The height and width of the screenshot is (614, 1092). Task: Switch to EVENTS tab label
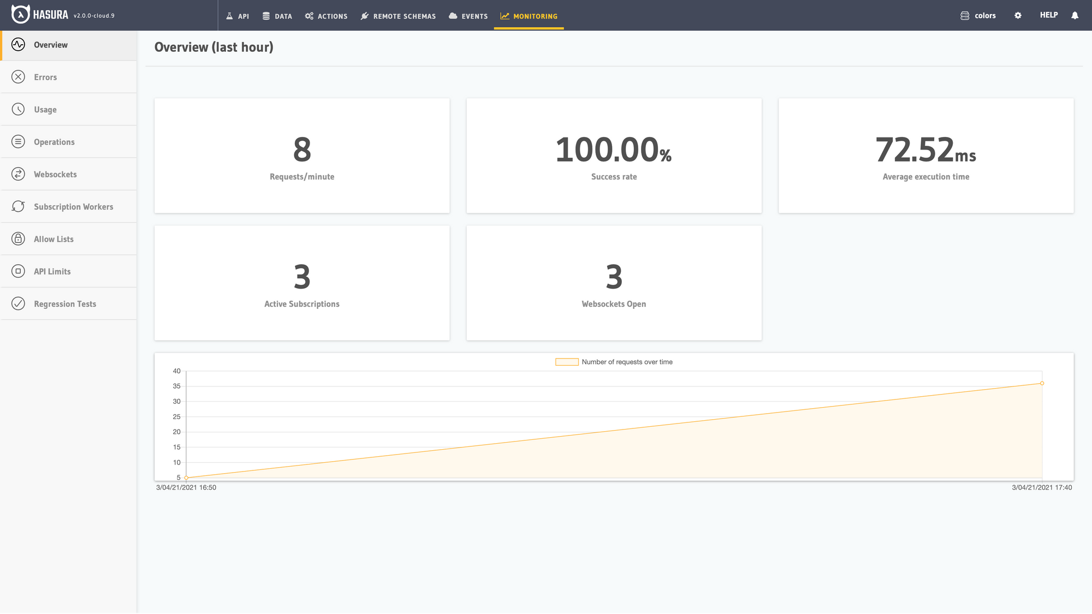pyautogui.click(x=474, y=16)
